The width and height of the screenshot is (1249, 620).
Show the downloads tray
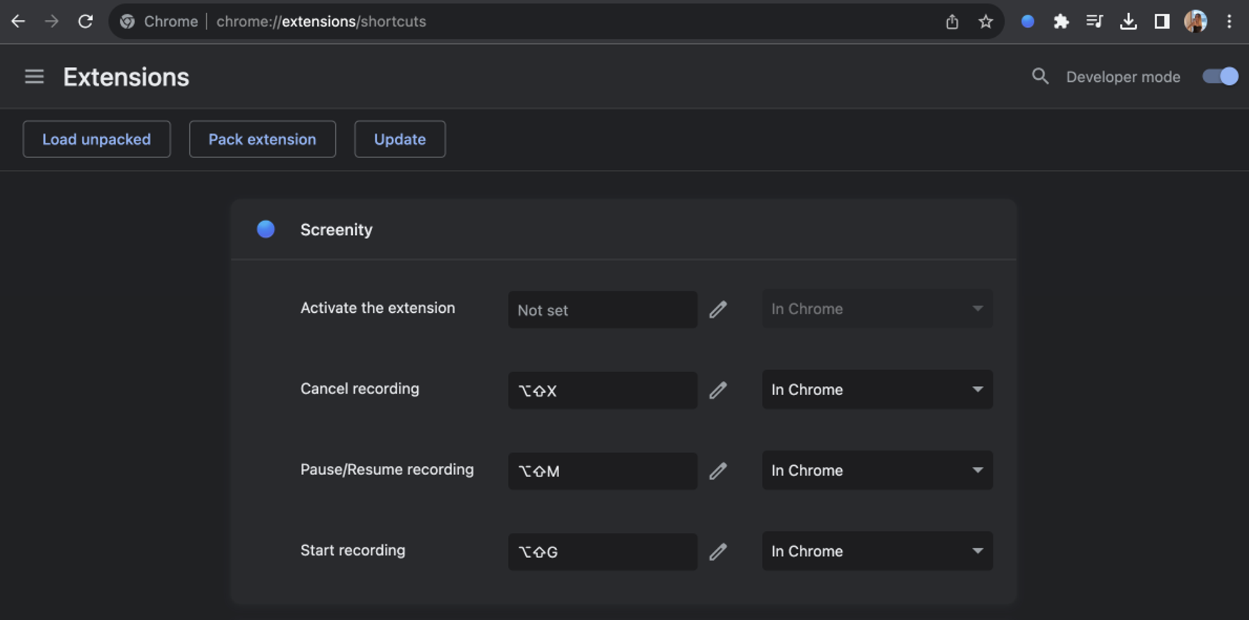point(1128,22)
